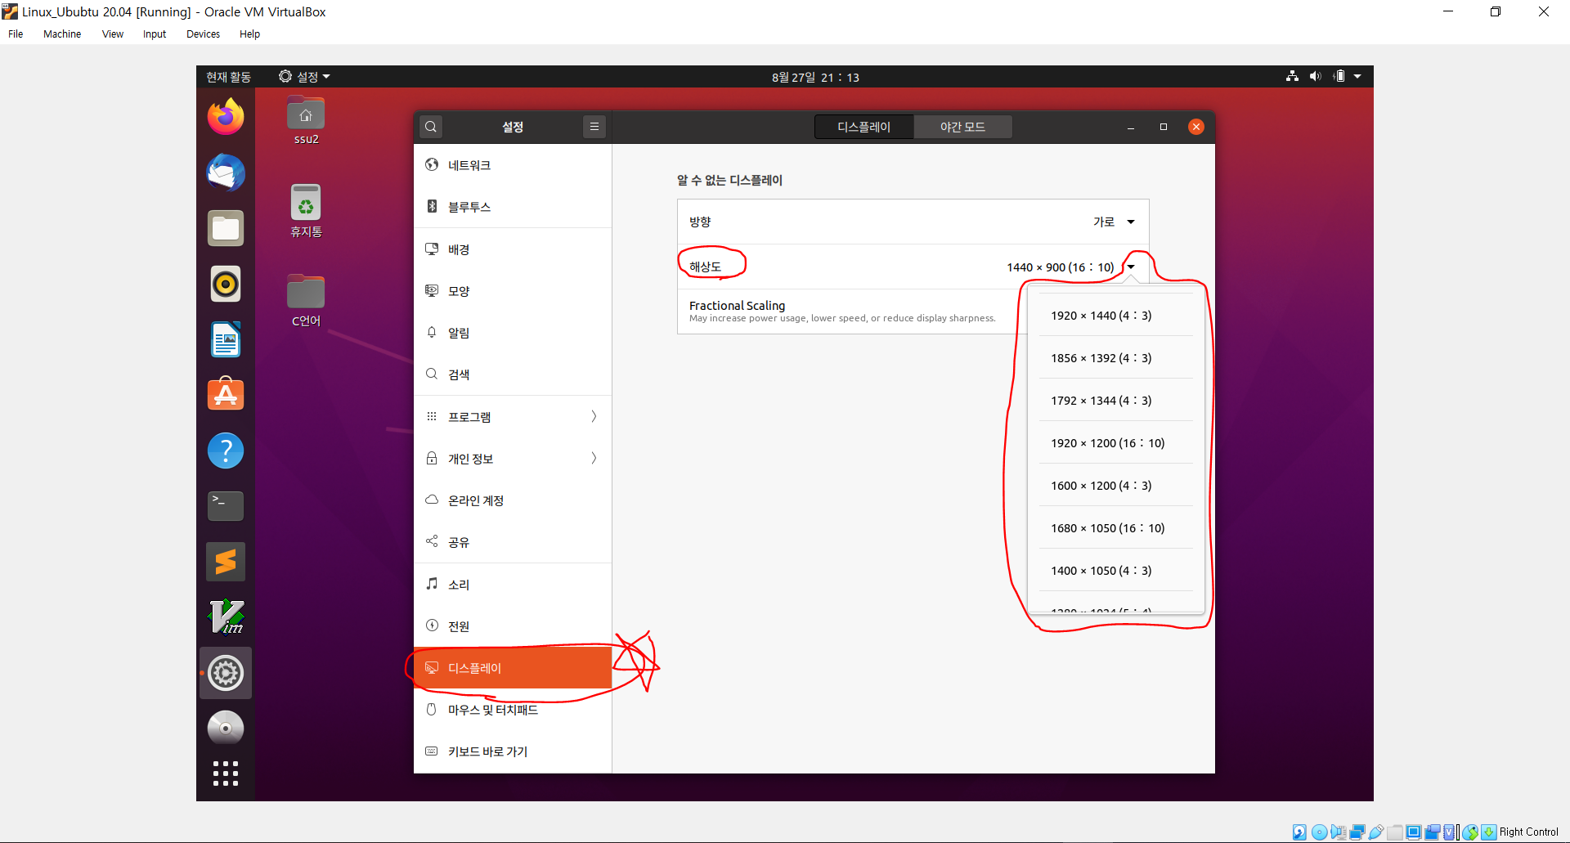This screenshot has width=1570, height=843.
Task: Open the VirtualBox View menu
Action: coord(113,34)
